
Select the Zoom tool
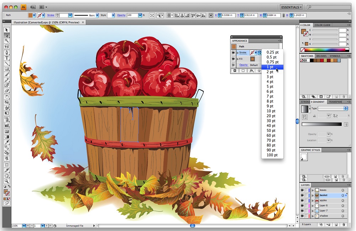(6, 181)
